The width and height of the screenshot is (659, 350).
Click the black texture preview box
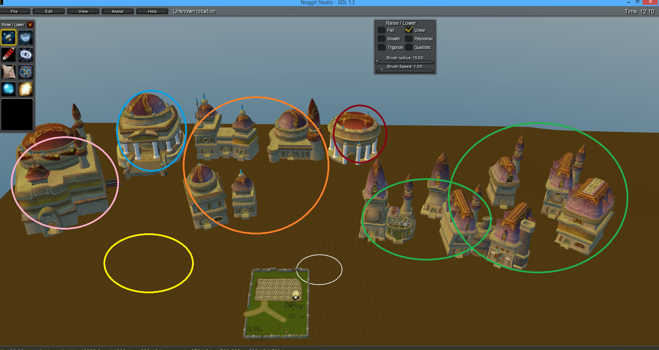(x=17, y=115)
